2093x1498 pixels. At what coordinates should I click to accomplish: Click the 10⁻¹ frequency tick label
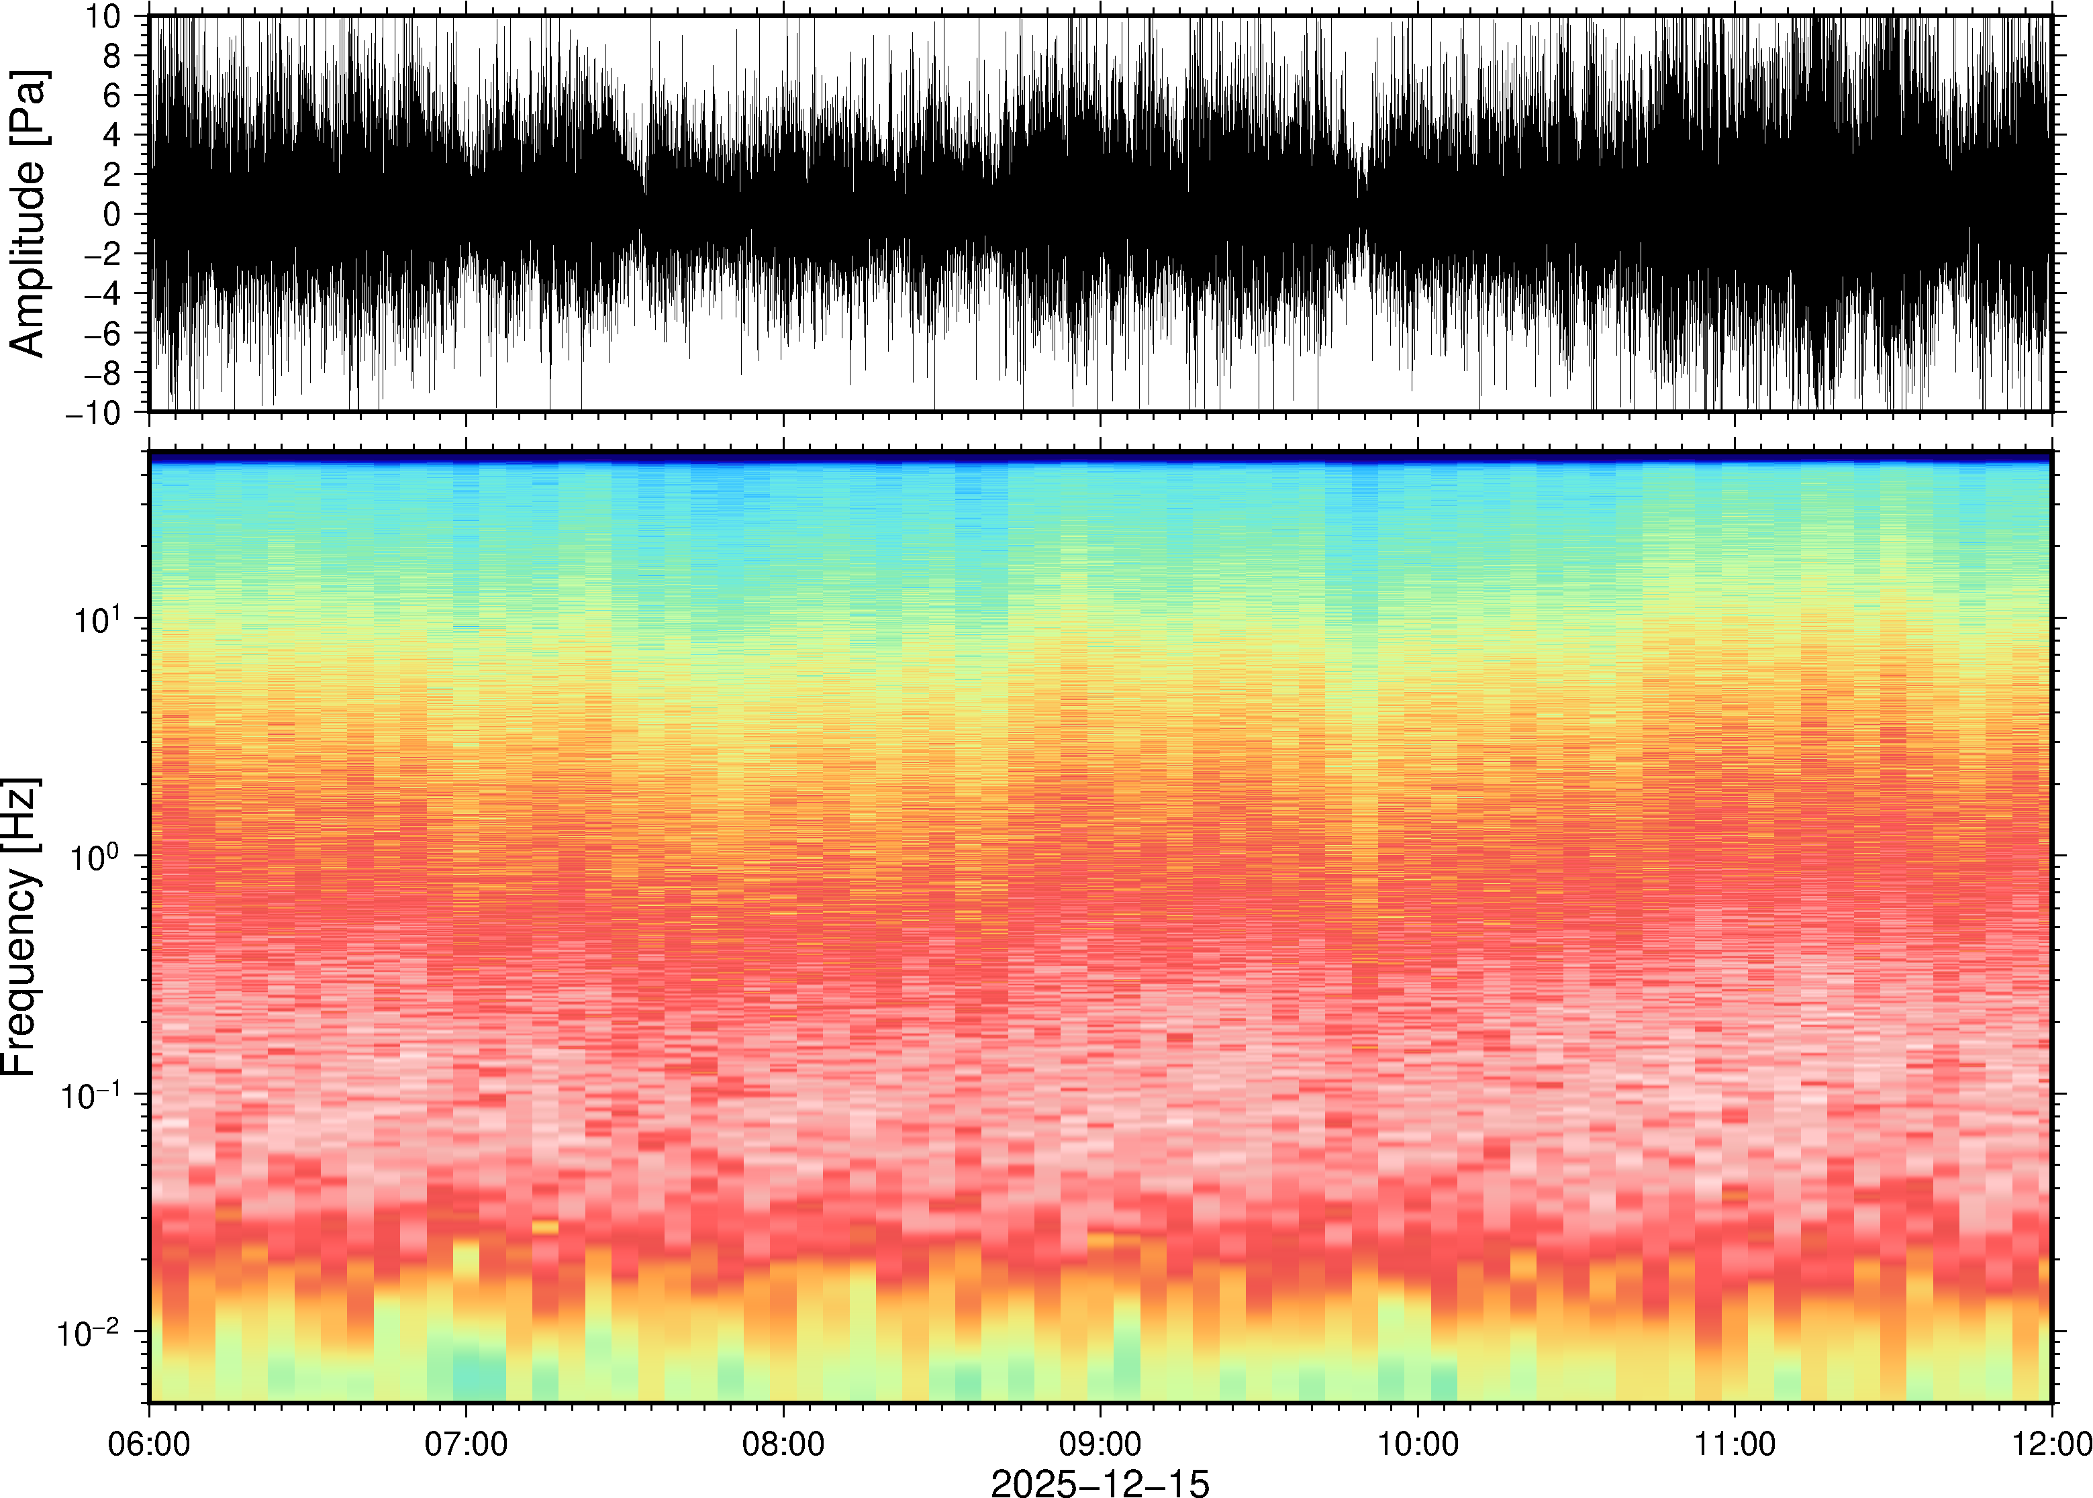click(x=89, y=1094)
